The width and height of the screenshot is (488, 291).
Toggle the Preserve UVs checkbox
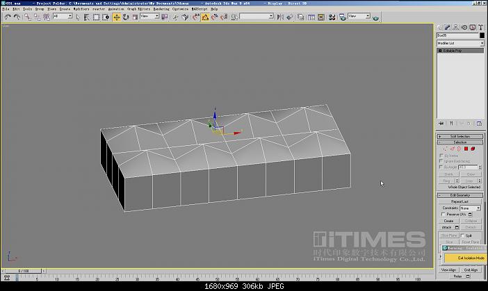[444, 214]
